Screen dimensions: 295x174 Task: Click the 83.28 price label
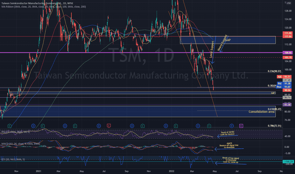[x=287, y=105]
